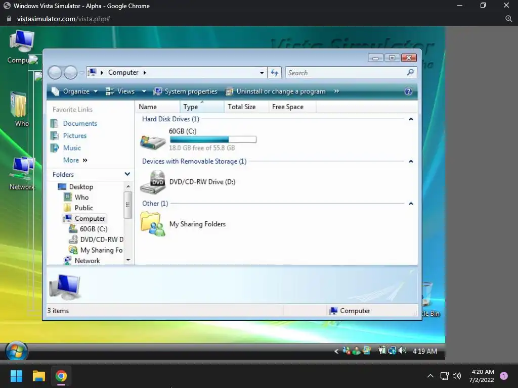This screenshot has width=518, height=388.
Task: Select My Sharing Folders in folder tree
Action: click(101, 250)
